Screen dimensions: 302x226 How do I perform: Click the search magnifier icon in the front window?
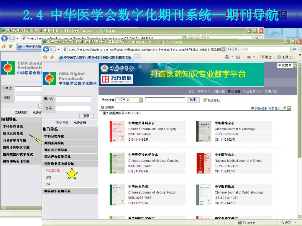click(294, 49)
